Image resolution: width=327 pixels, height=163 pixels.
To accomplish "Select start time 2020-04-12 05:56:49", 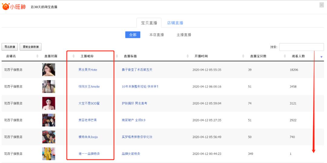I will click(x=207, y=137).
